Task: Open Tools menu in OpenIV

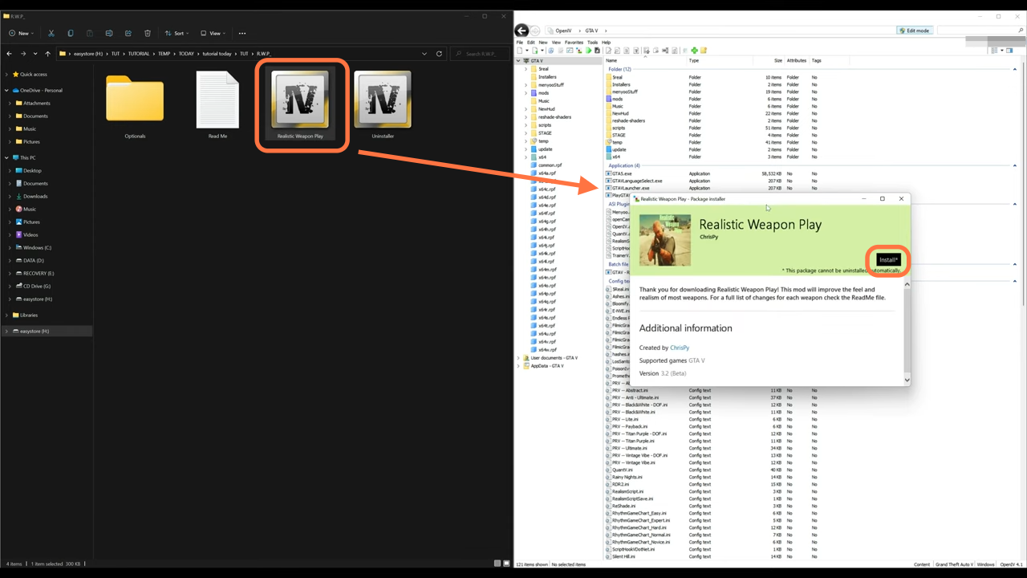Action: tap(592, 43)
